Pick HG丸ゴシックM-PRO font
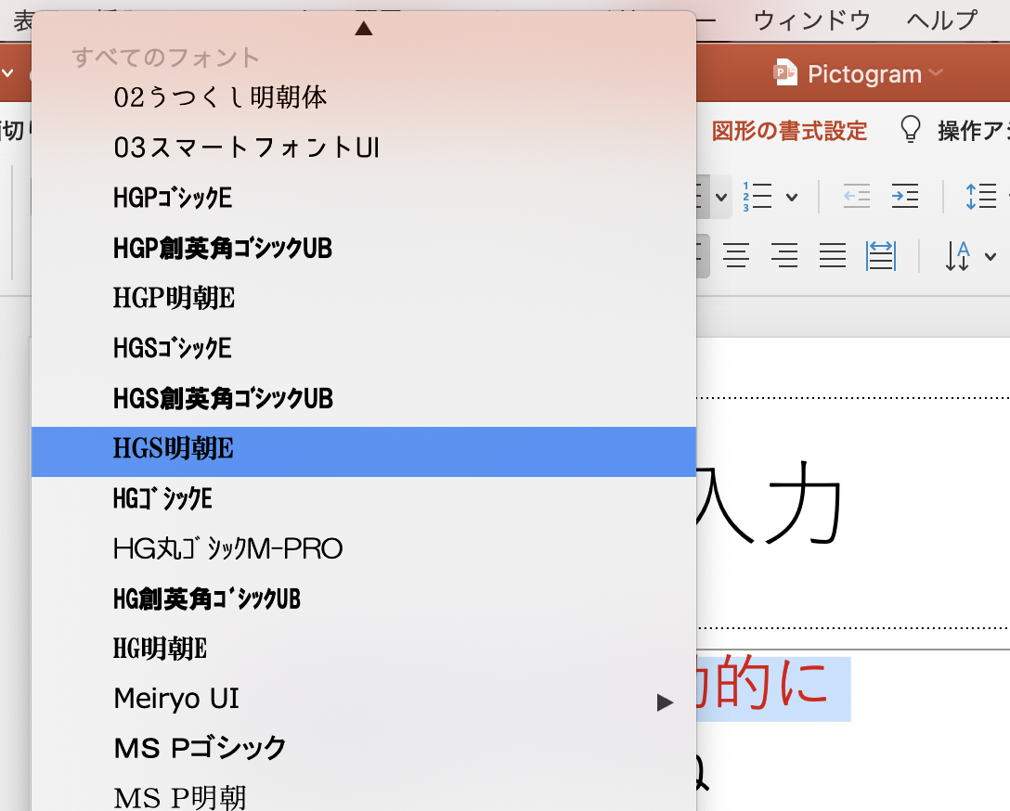Image resolution: width=1010 pixels, height=811 pixels. pyautogui.click(x=364, y=549)
